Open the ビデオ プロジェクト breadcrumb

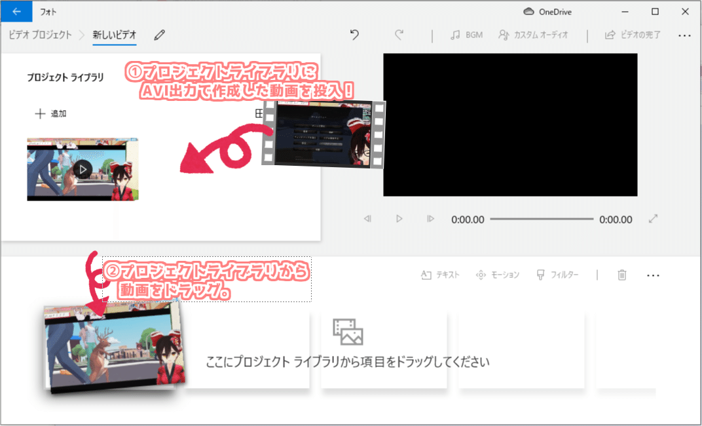click(41, 35)
